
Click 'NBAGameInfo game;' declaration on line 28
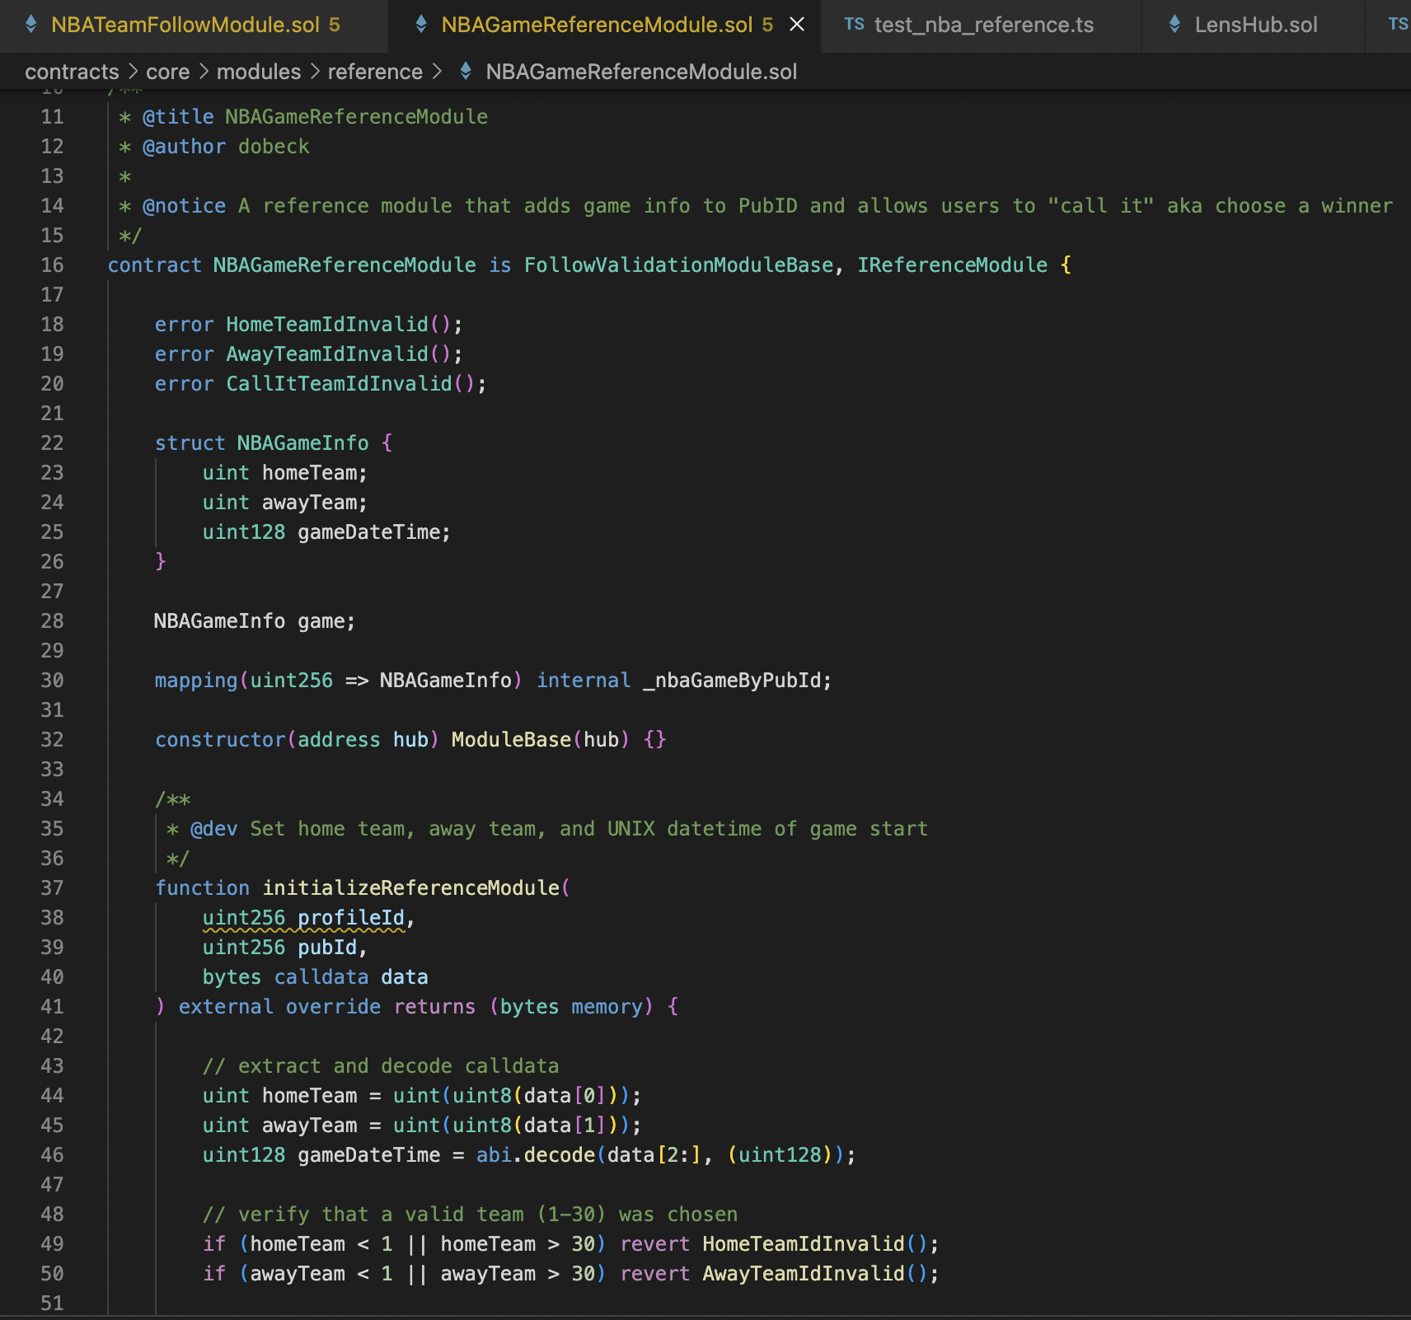(255, 621)
